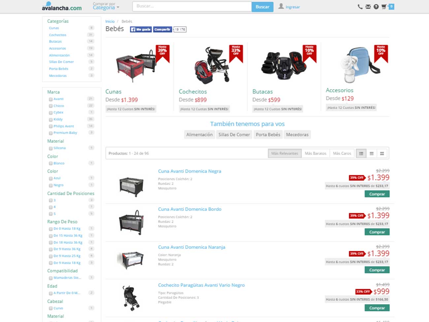The width and height of the screenshot is (429, 322).
Task: Go to Inicio breadcrumb
Action: [x=110, y=21]
